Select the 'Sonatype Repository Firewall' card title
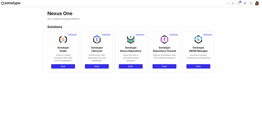The image size is (262, 133). [165, 49]
